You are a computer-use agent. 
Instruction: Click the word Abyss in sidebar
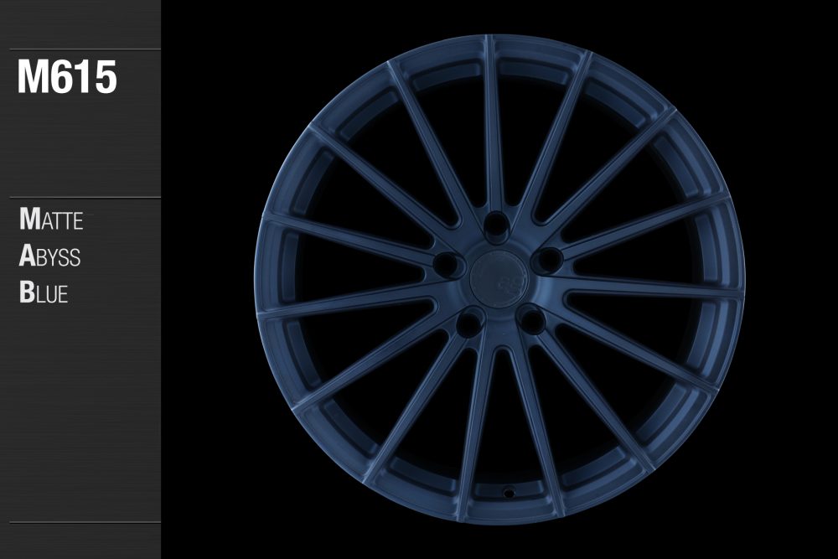pos(49,256)
